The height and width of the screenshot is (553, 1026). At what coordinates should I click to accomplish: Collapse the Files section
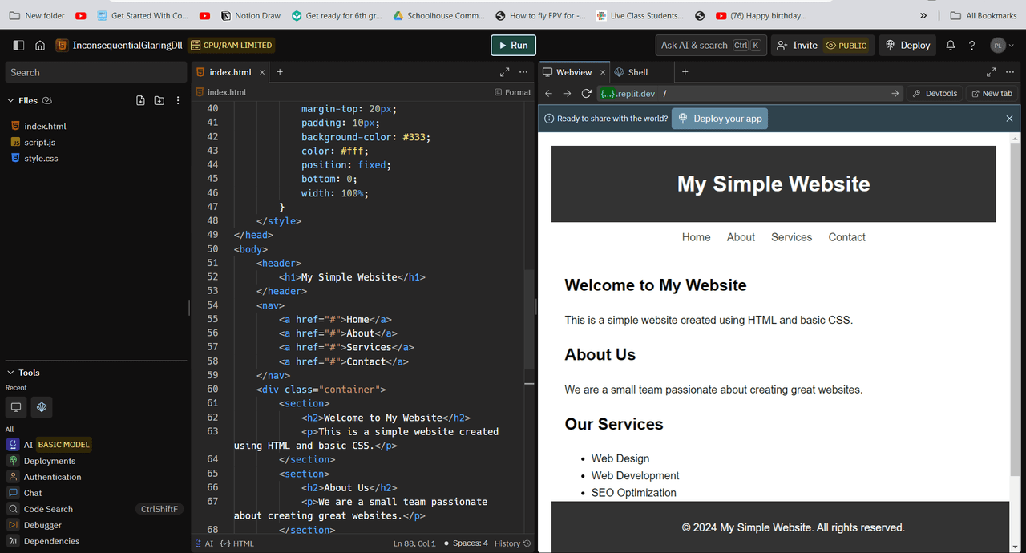tap(11, 101)
